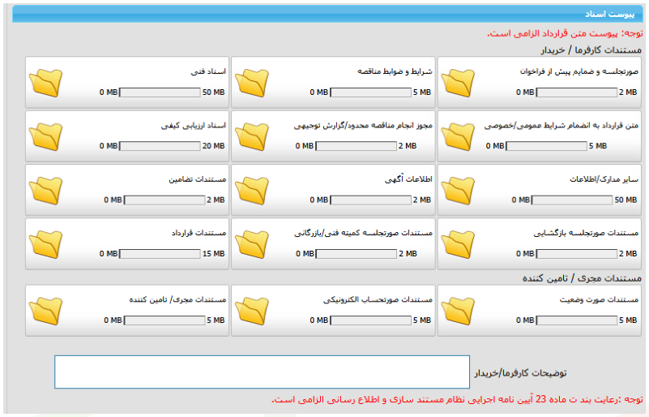Open folder for صورتجلسه کمیته فنی/بازرگانی
Viewport: 649px width, 417px height.
pyautogui.click(x=252, y=244)
